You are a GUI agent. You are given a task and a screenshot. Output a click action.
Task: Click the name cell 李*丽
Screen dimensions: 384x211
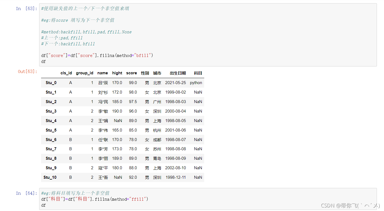point(103,158)
